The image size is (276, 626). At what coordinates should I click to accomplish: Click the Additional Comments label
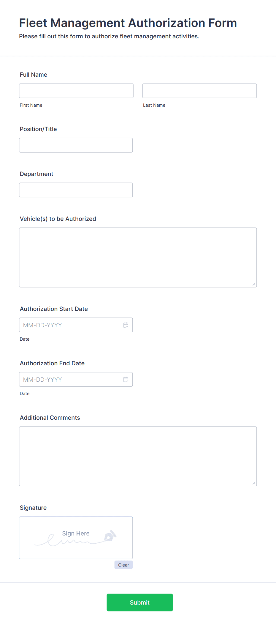point(50,418)
